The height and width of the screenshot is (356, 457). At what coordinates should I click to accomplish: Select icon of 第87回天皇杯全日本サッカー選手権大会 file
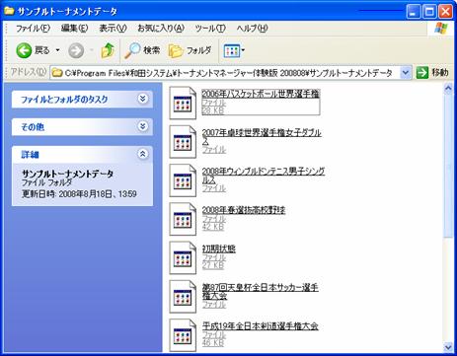tap(183, 297)
